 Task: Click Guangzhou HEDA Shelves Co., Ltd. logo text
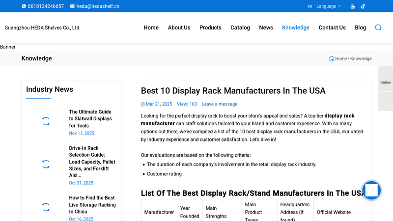click(42, 28)
